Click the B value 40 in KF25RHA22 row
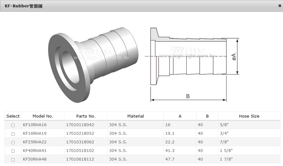This screenshot has height=166, width=283. click(x=200, y=142)
